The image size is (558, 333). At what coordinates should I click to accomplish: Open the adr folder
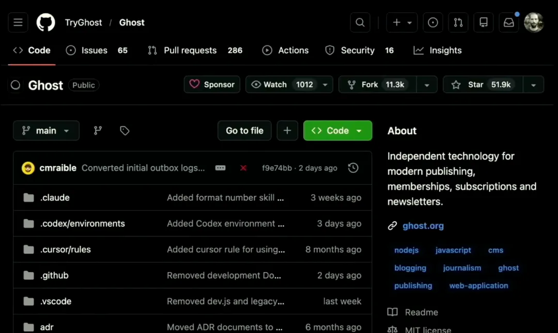pos(47,327)
